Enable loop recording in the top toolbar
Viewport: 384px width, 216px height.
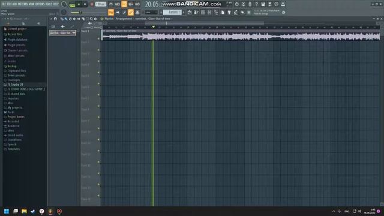pos(137,4)
